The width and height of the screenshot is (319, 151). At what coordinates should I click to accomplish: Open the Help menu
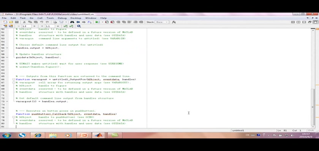tap(103, 18)
